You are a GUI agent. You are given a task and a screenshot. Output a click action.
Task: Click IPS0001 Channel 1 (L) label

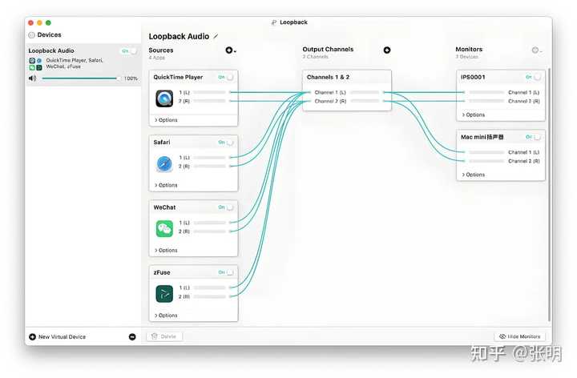click(523, 92)
